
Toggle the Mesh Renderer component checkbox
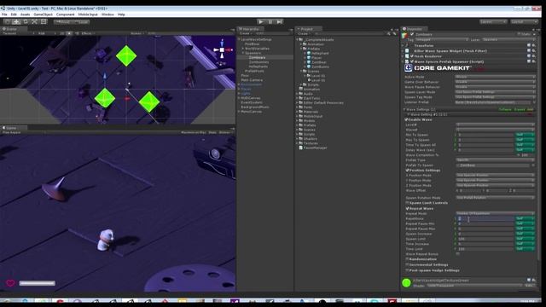pos(412,56)
